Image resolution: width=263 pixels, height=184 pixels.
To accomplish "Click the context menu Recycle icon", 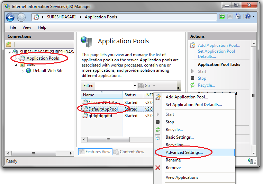I will (158, 130).
